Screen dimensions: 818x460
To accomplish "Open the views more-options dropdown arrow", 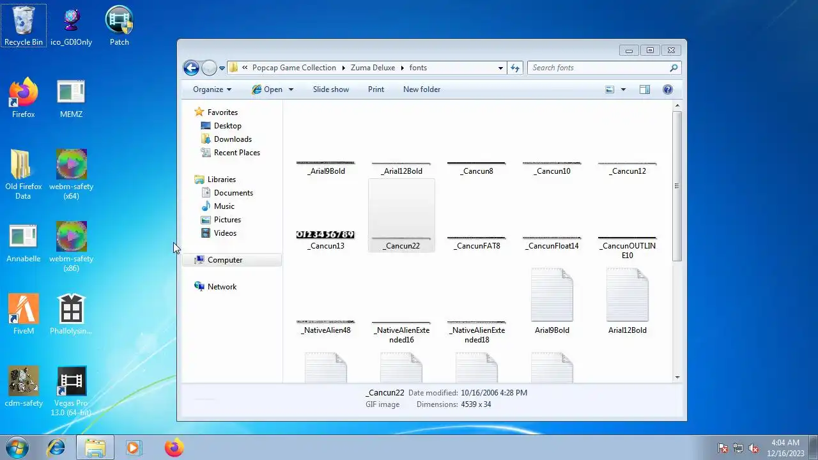I will point(623,89).
